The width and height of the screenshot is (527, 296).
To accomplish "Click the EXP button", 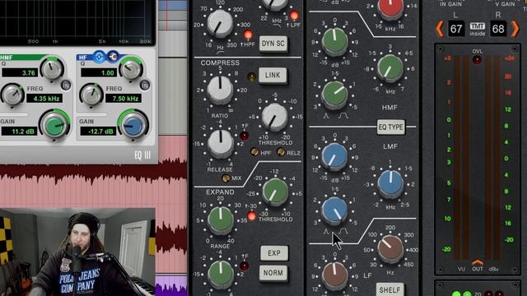I will coord(274,253).
